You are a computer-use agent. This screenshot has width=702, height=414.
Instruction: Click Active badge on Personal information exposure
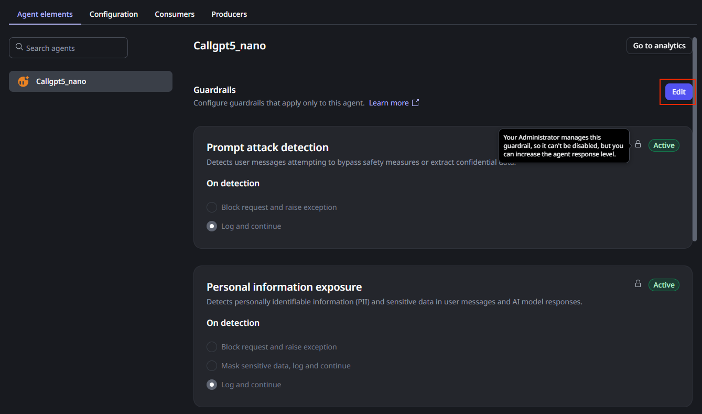[x=664, y=285]
